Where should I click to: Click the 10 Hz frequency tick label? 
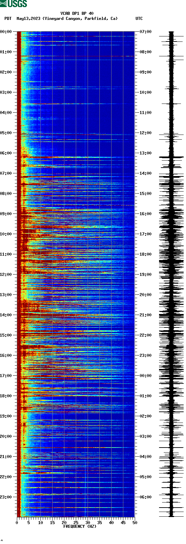point(40,523)
